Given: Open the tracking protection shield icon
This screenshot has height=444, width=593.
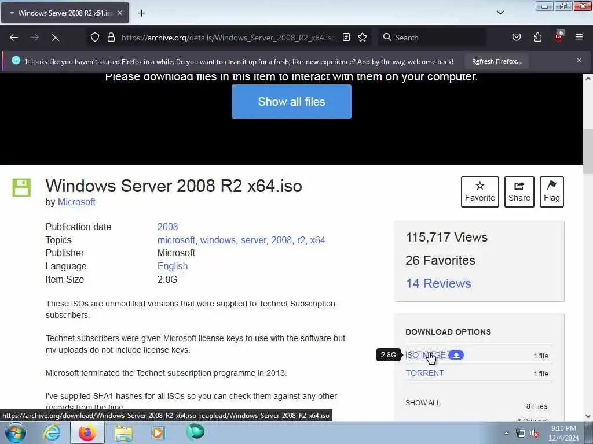Looking at the screenshot, I should click(95, 38).
